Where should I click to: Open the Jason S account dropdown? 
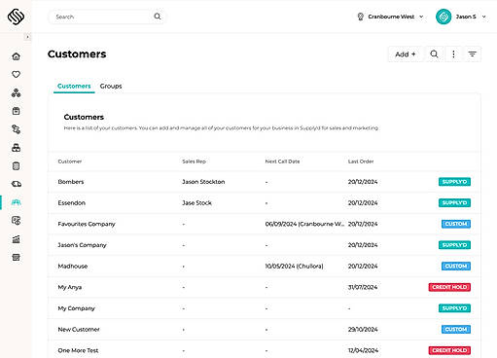471,17
